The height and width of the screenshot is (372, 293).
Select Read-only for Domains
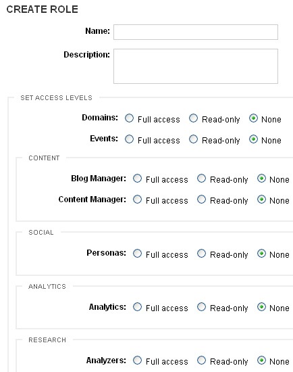pos(193,118)
